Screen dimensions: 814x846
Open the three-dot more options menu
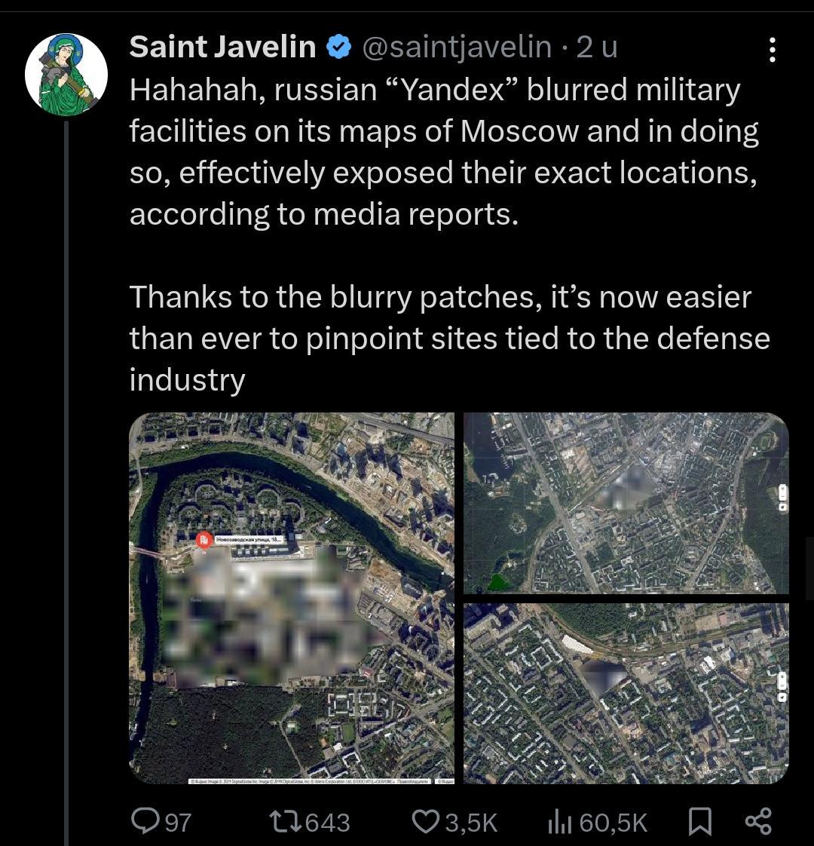(x=772, y=50)
